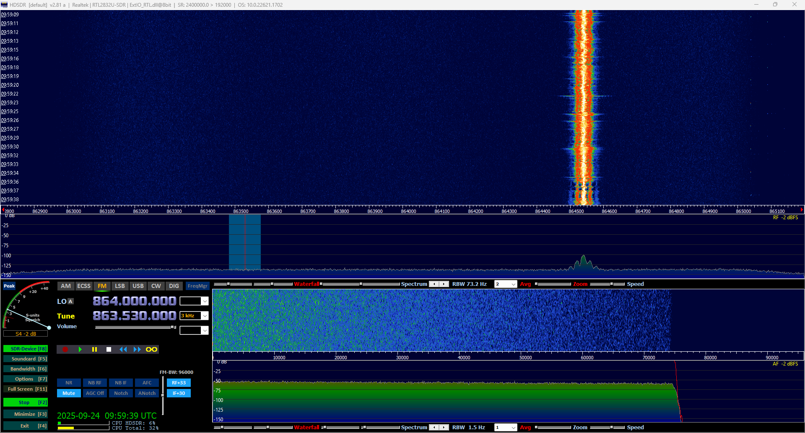Viewport: 805px width, 433px height.
Task: Click the vertical FM-BW slider
Action: coord(163,395)
